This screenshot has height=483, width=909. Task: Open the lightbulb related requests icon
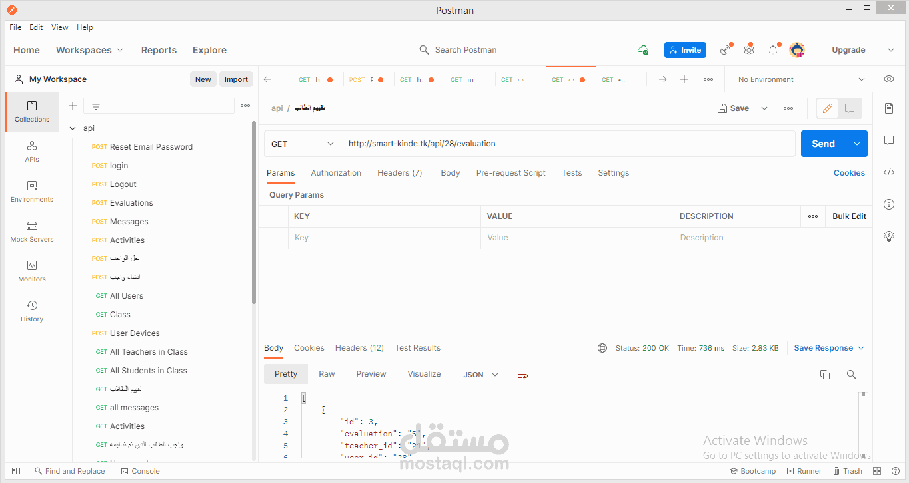(x=889, y=236)
